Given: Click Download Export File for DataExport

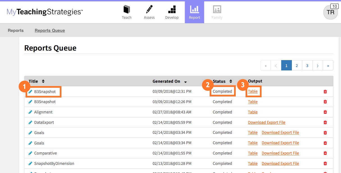Looking at the screenshot, I should click(267, 122).
